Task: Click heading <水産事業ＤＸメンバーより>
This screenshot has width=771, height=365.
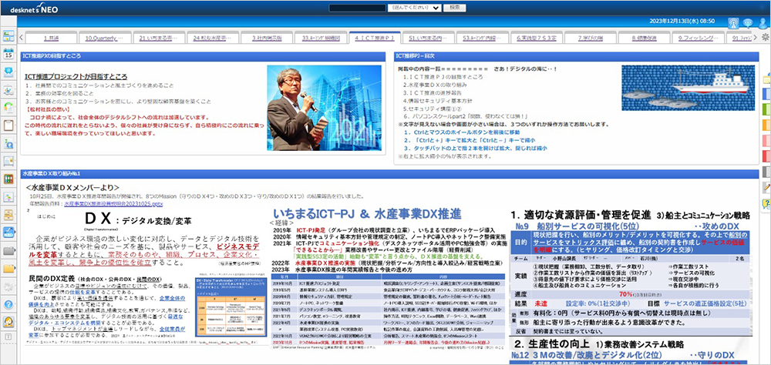Action: (72, 187)
